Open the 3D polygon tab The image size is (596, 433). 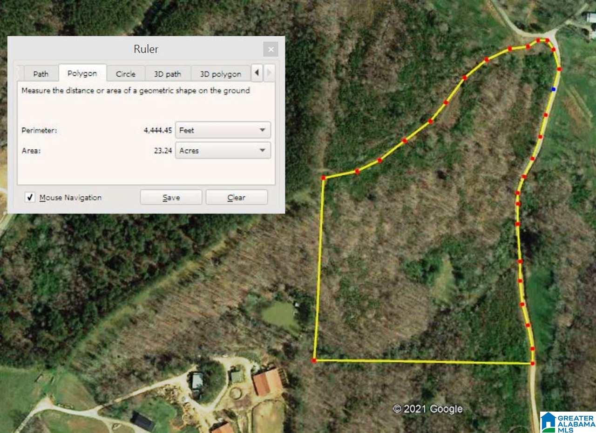coord(221,74)
